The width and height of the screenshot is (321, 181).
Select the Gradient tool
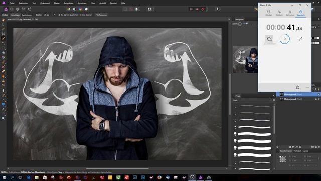(3, 57)
